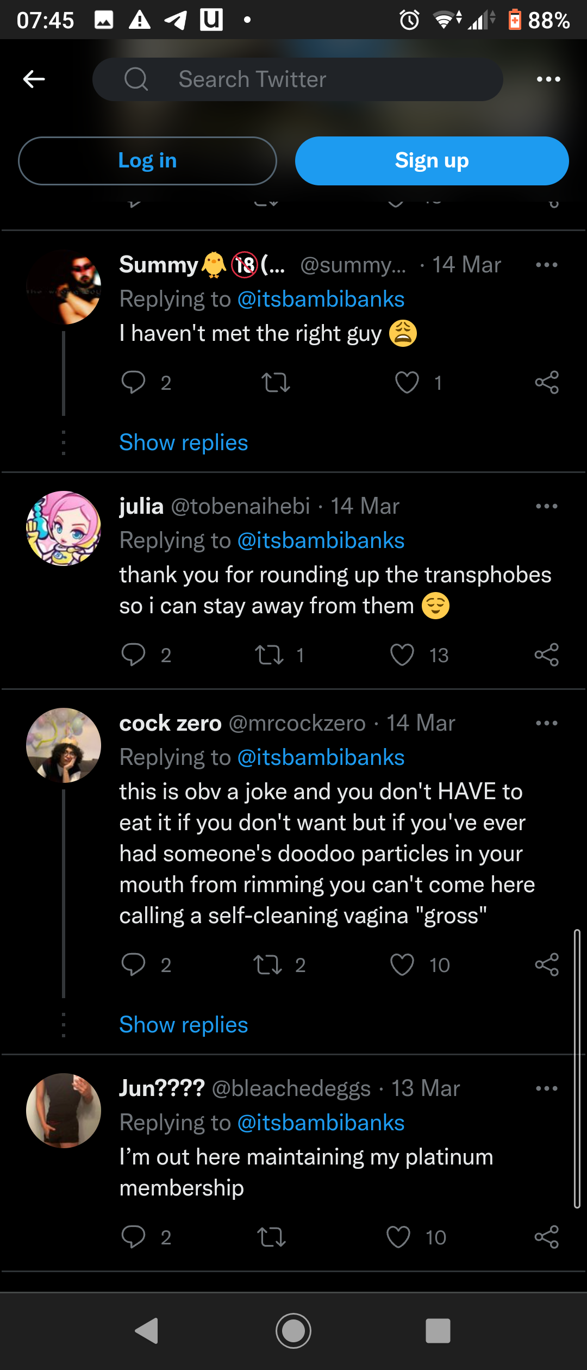The height and width of the screenshot is (1370, 587).
Task: Retweet julia's reply about transphobes
Action: (270, 655)
